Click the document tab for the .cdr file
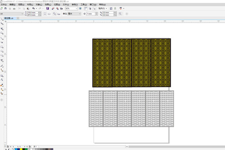The image size is (225, 150). (x=9, y=18)
